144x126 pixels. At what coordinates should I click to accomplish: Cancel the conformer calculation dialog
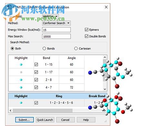click(65, 120)
